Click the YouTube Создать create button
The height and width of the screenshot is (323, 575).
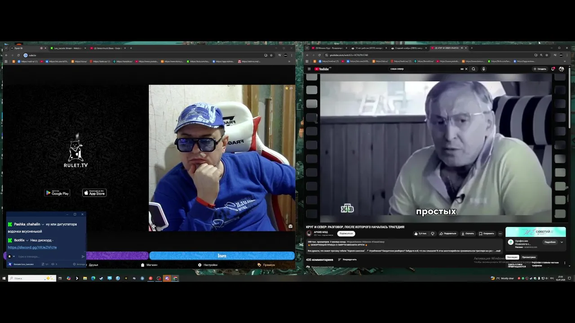click(x=540, y=69)
